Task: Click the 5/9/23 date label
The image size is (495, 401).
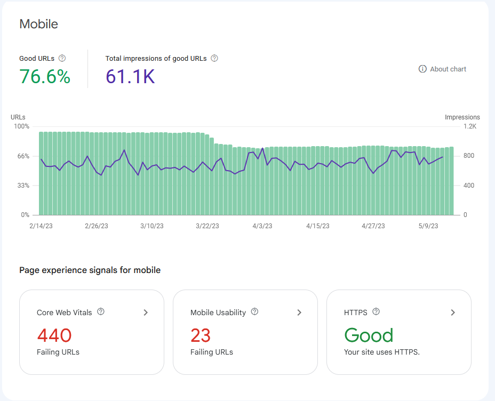Action: [428, 226]
